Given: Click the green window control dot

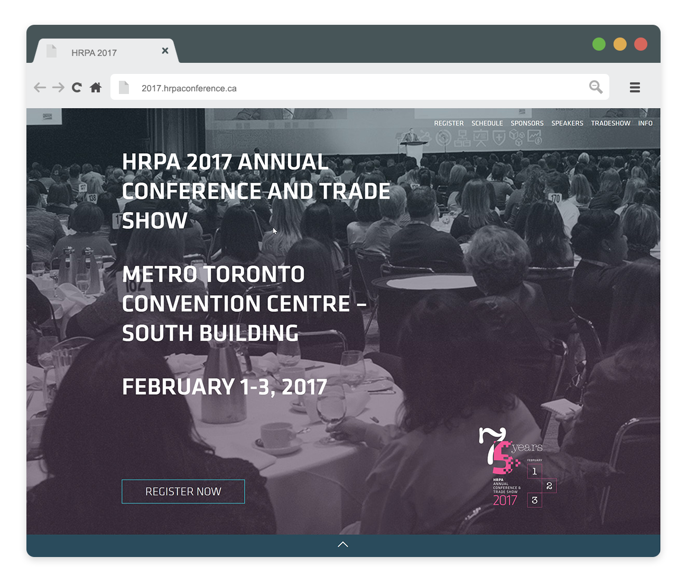Looking at the screenshot, I should tap(599, 44).
